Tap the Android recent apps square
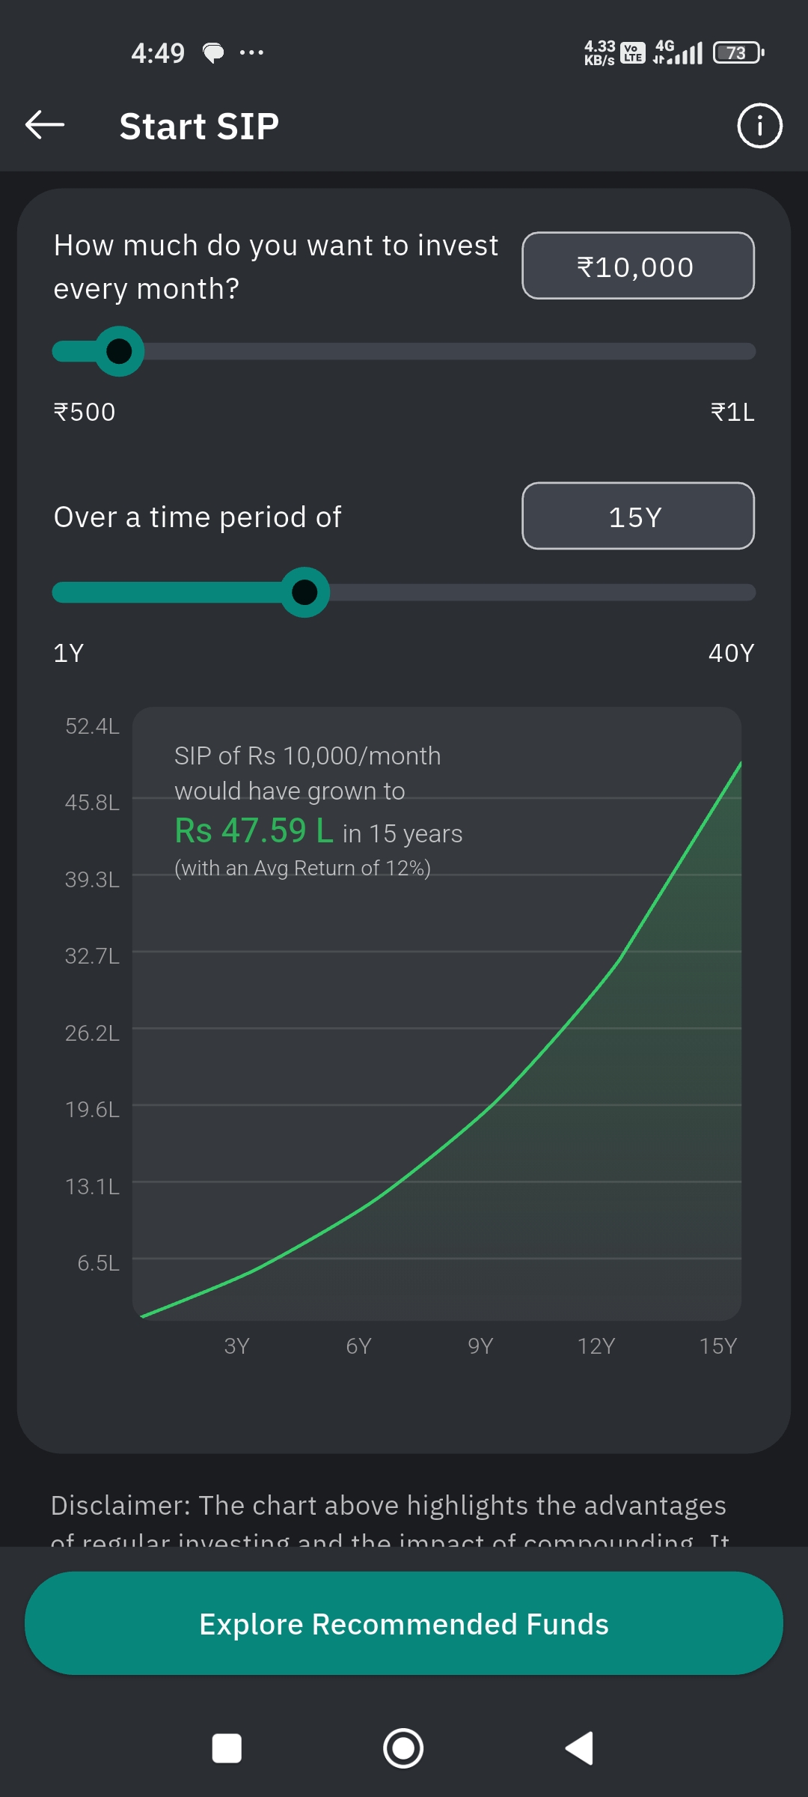This screenshot has width=808, height=1797. [x=227, y=1748]
